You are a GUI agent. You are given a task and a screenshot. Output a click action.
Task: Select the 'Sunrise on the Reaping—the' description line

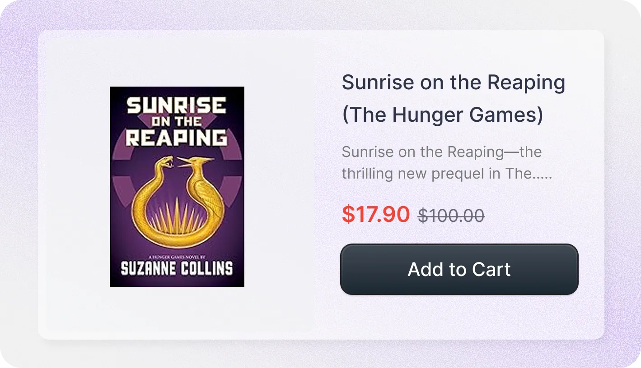[x=442, y=152]
